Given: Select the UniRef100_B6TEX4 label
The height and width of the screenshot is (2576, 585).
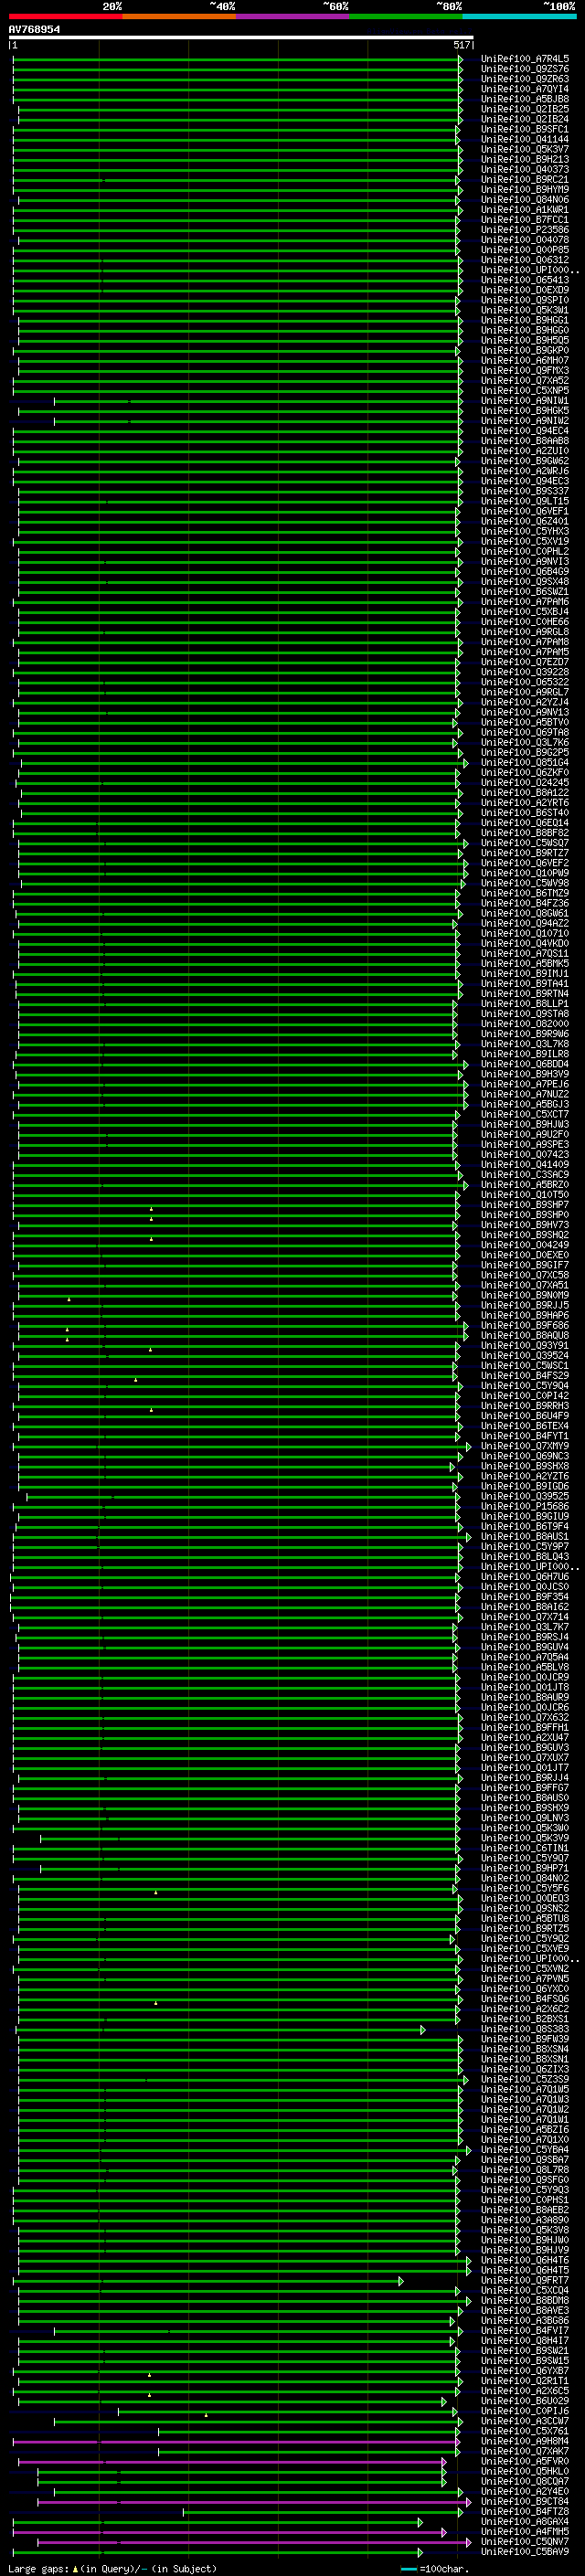Looking at the screenshot, I should click(x=525, y=1426).
